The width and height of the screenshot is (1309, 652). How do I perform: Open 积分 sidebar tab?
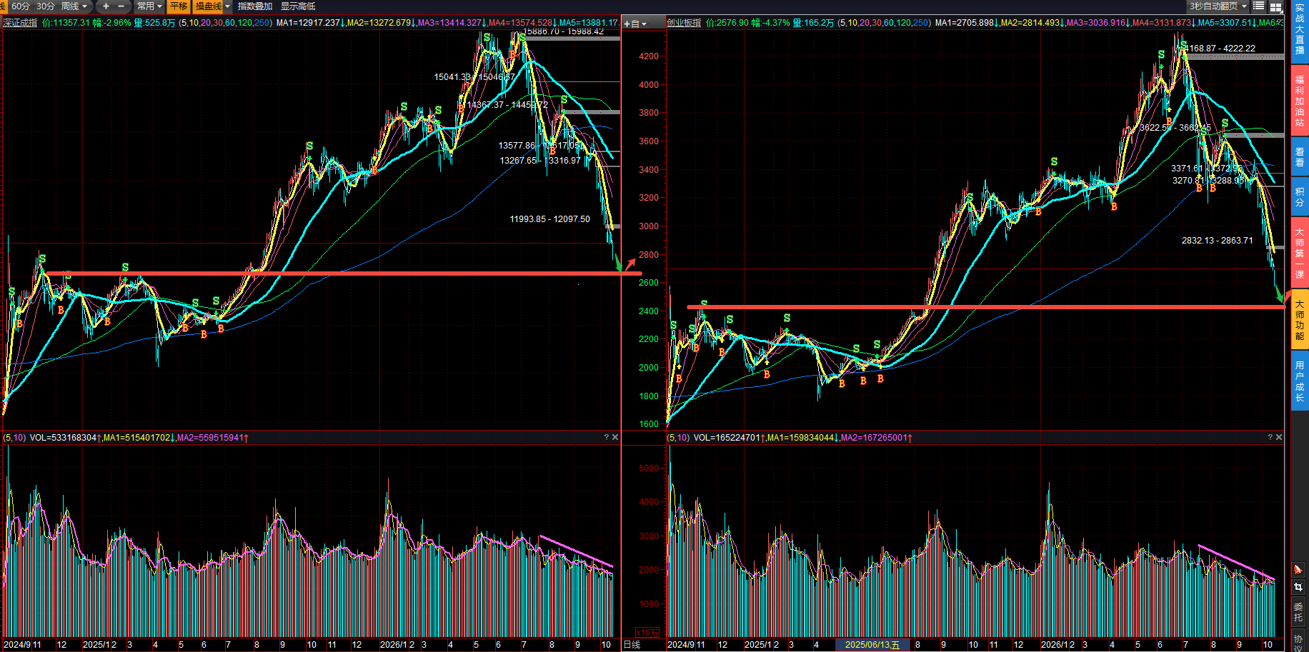coord(1300,197)
